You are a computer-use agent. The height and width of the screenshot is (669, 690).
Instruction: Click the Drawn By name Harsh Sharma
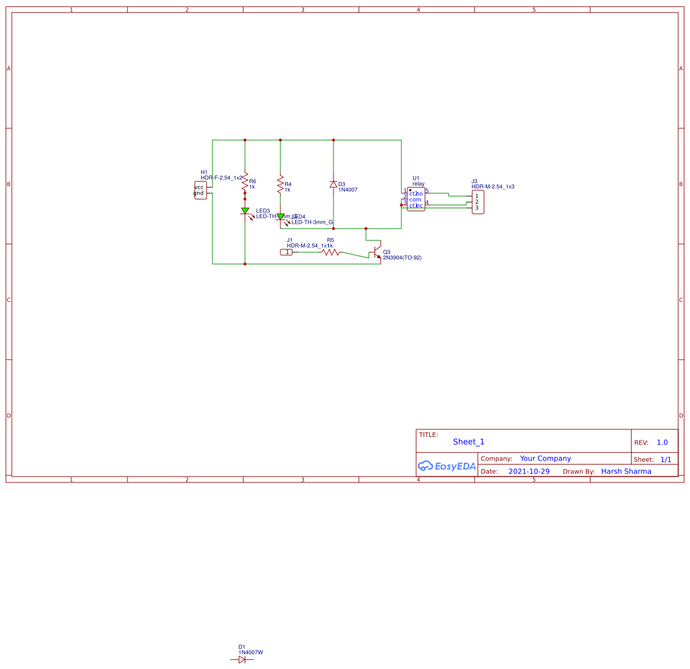[x=626, y=471]
